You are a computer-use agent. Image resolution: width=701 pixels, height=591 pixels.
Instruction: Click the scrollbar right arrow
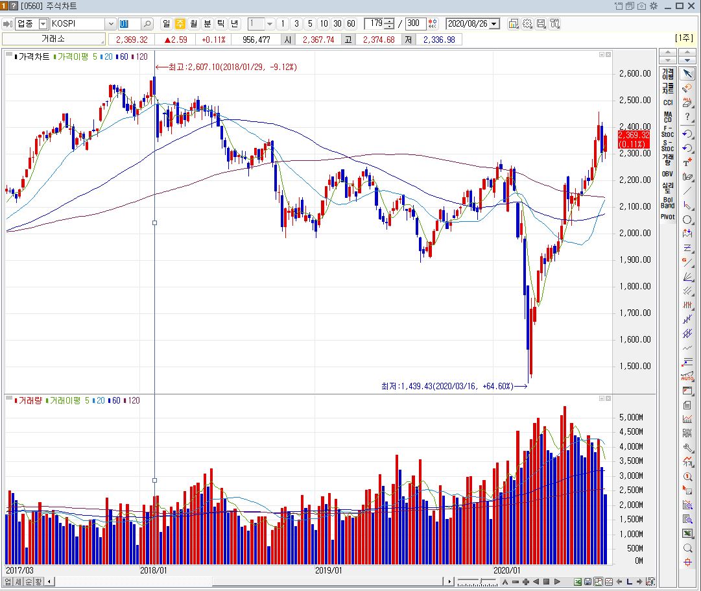[x=450, y=582]
